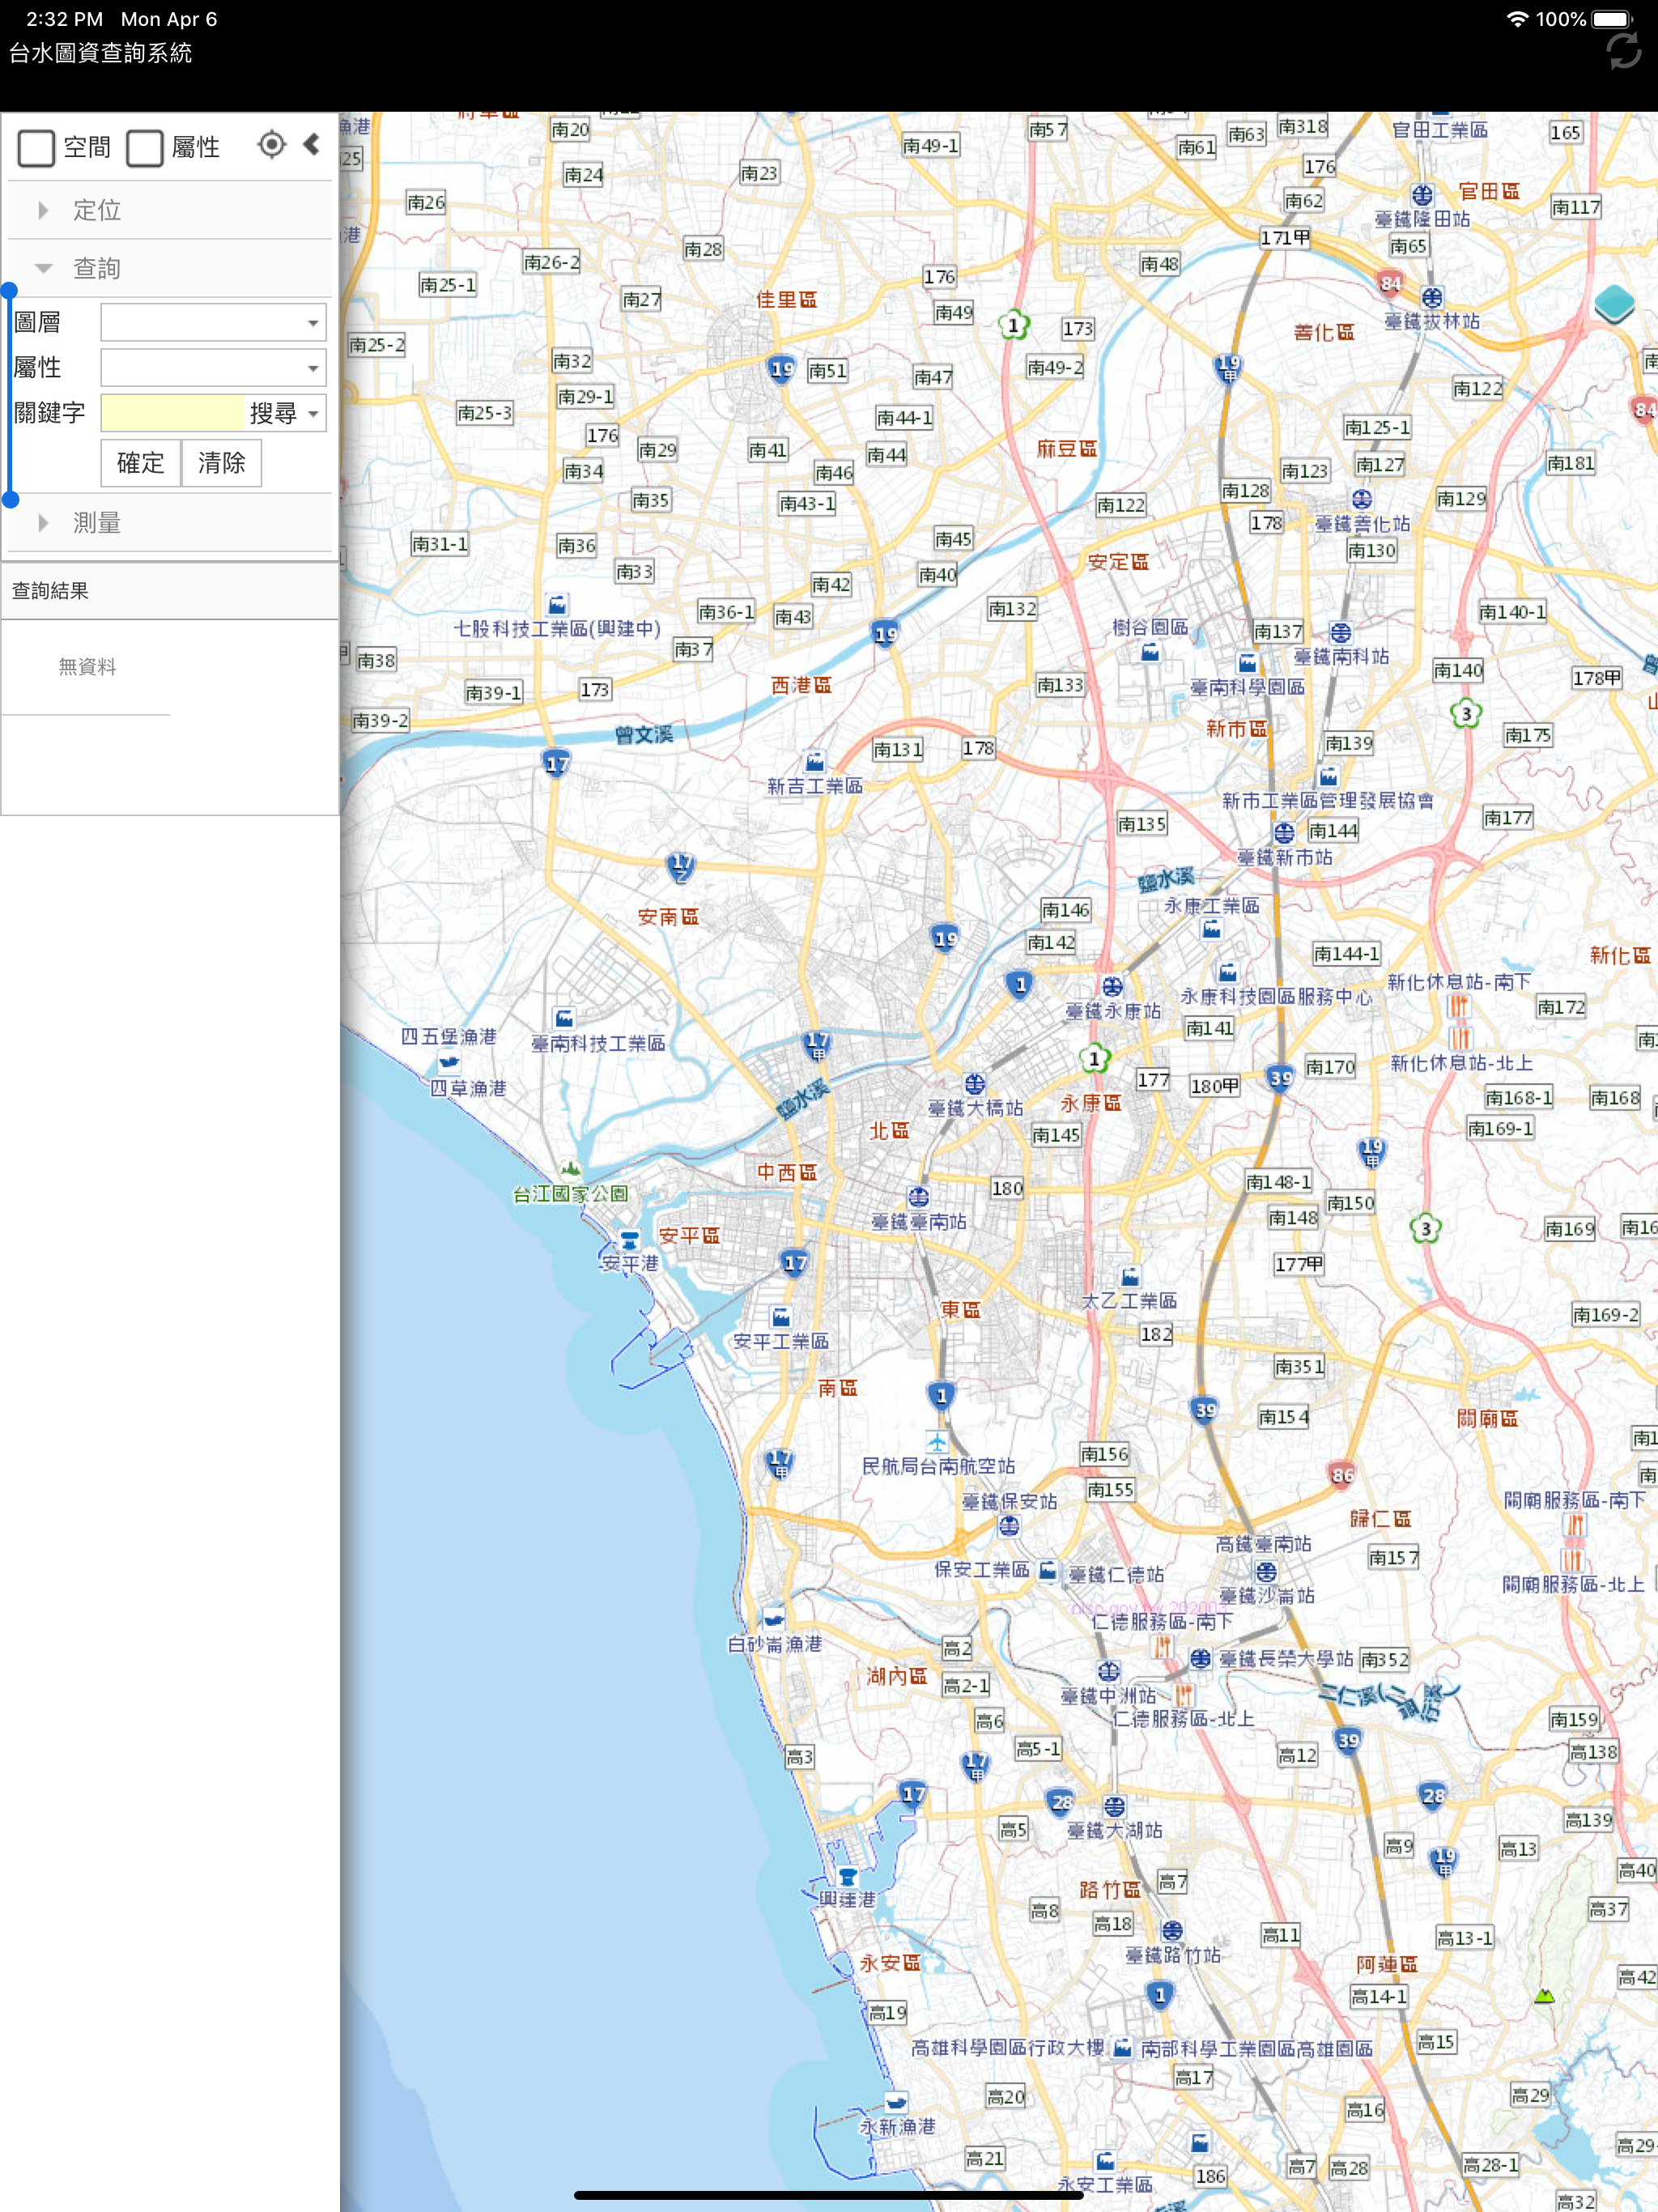Viewport: 1658px width, 2212px height.
Task: Tap the 臺鐵新市站 station icon
Action: point(1284,832)
